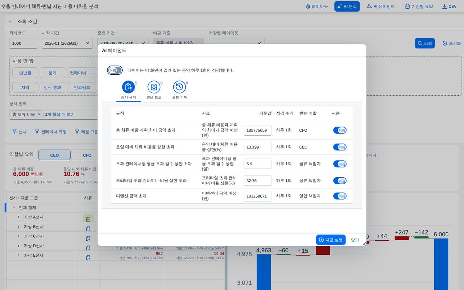Click the AI 분석 sparkle button
Viewport: 464px width, 290px height.
[x=347, y=7]
